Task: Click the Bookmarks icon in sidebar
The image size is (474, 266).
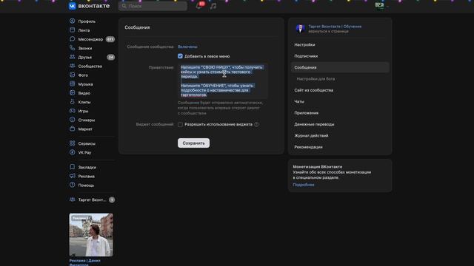Action: [x=73, y=167]
